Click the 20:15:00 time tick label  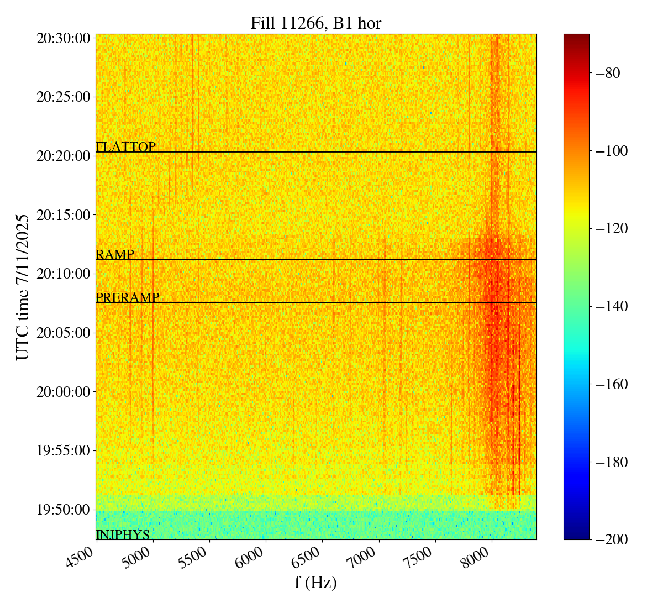(x=63, y=214)
